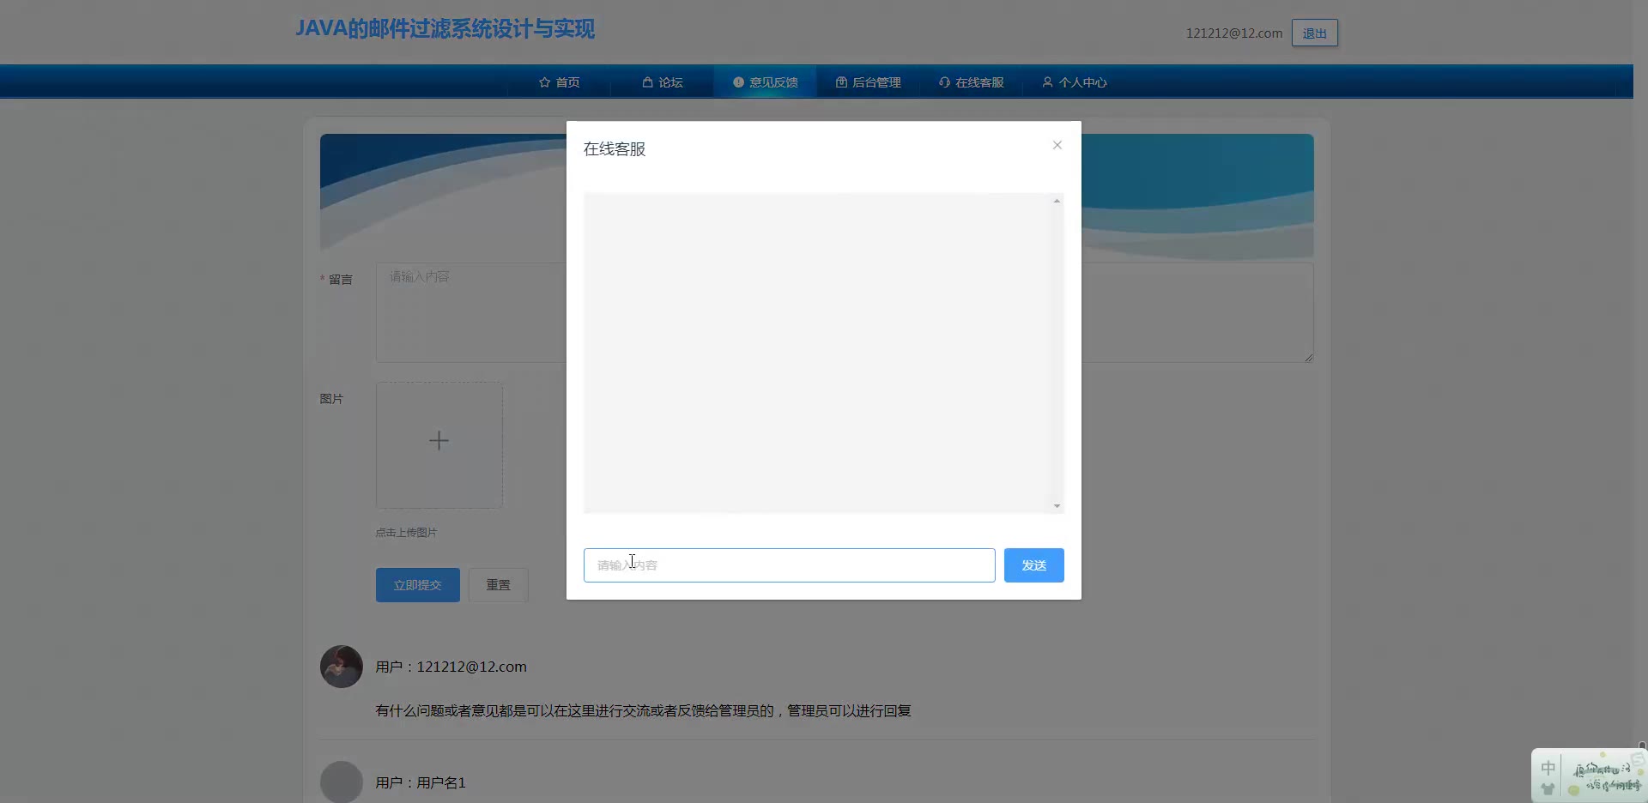
Task: Open 在线客服 from the navigation bar
Action: tap(971, 82)
